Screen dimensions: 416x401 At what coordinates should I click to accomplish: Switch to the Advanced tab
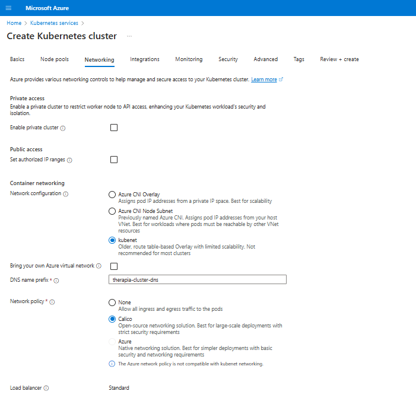click(266, 59)
